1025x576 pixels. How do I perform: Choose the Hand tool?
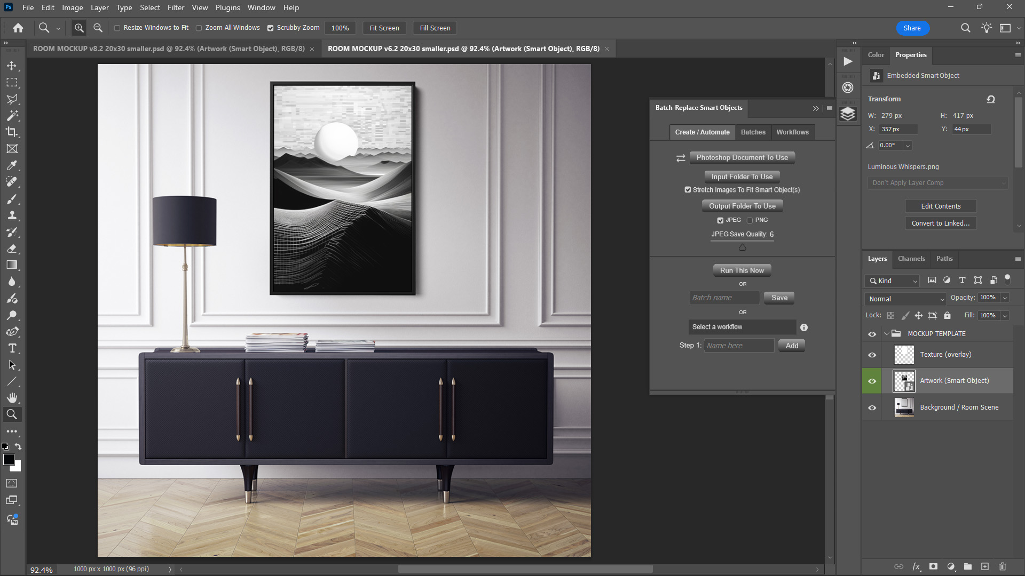[x=12, y=398]
